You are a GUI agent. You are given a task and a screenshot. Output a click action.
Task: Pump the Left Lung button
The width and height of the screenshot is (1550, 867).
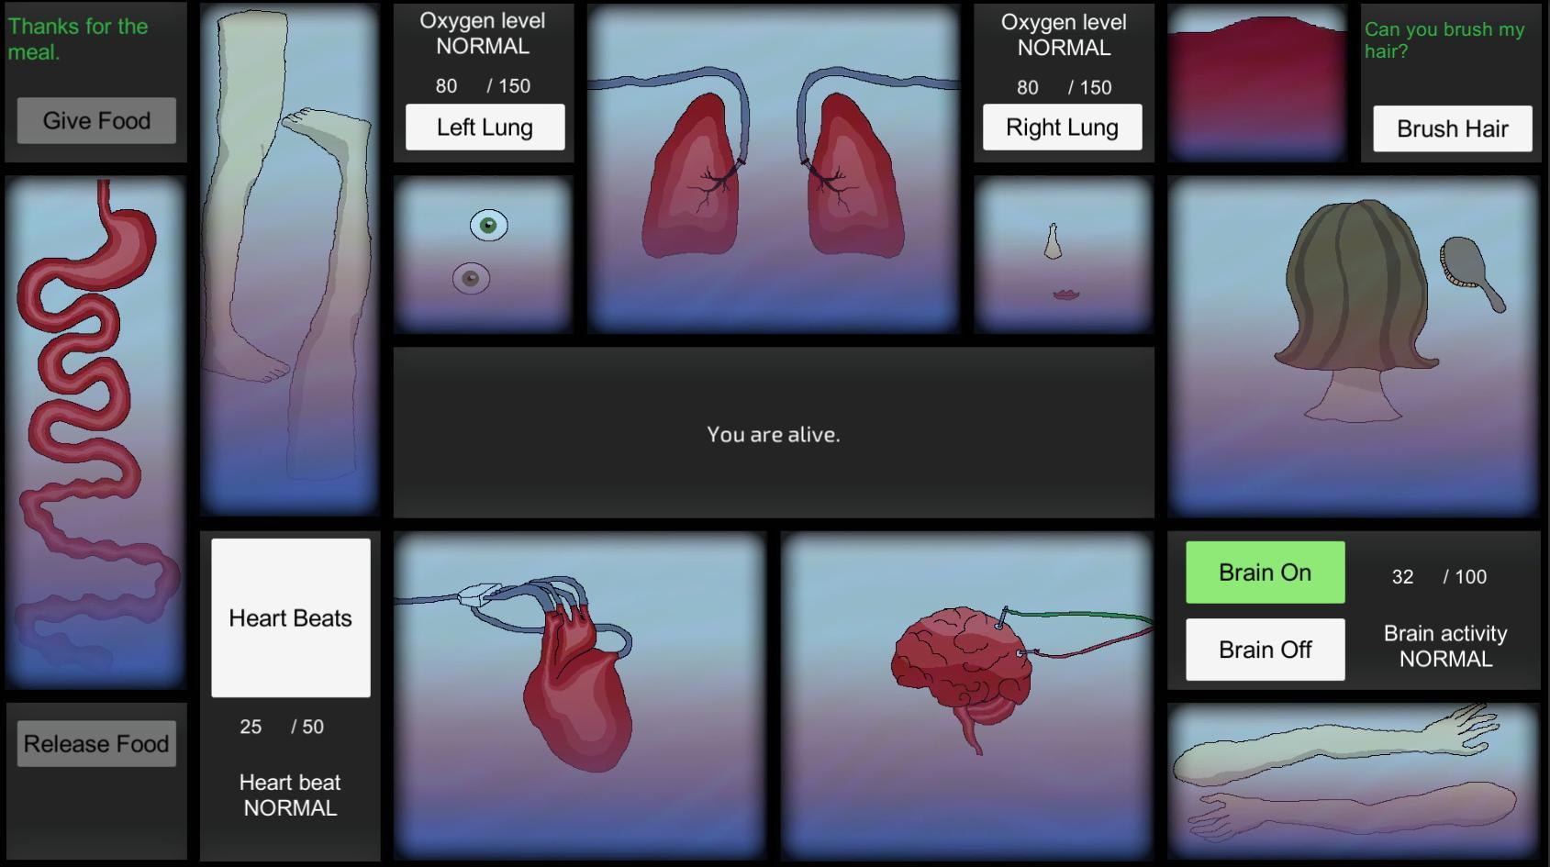point(485,127)
